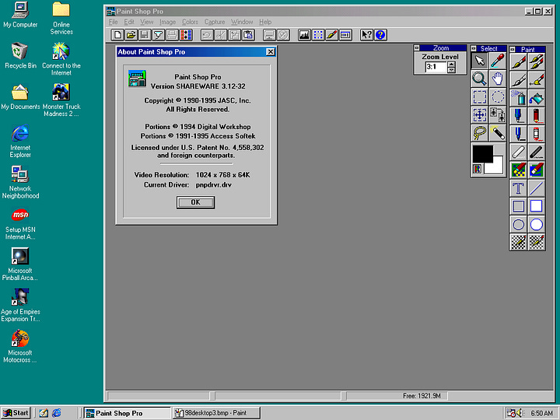The width and height of the screenshot is (560, 420).
Task: Select the white Chalk tool
Action: [518, 152]
